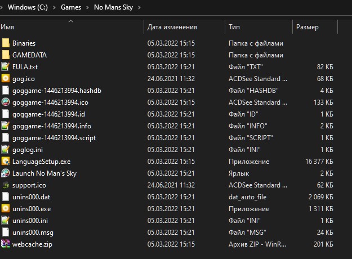The width and height of the screenshot is (352, 259).
Task: Select the LanguageSetup.exe application icon
Action: [6, 161]
